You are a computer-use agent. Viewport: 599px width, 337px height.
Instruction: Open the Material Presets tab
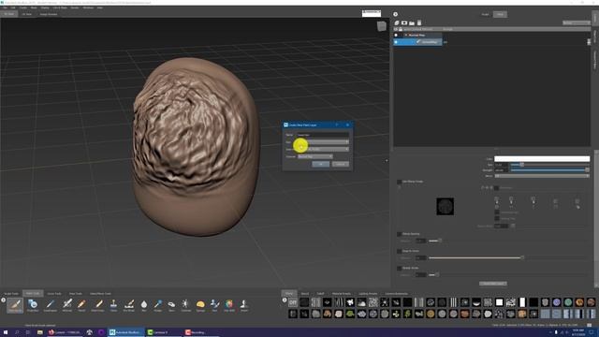point(341,293)
